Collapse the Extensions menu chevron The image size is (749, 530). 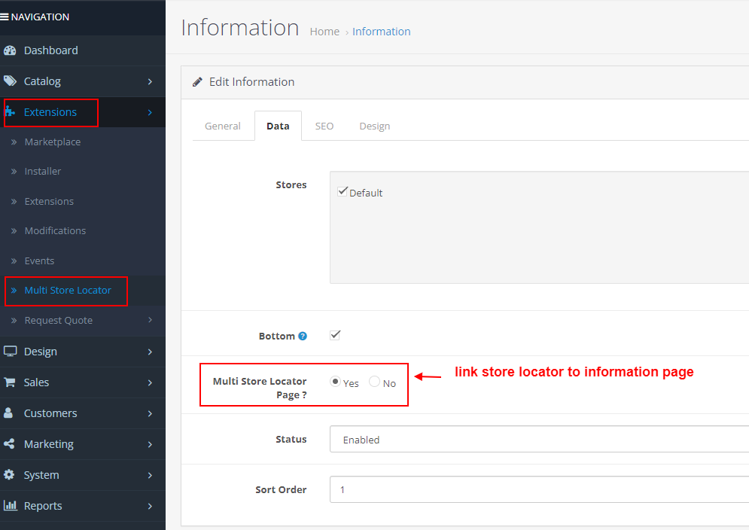(x=150, y=112)
